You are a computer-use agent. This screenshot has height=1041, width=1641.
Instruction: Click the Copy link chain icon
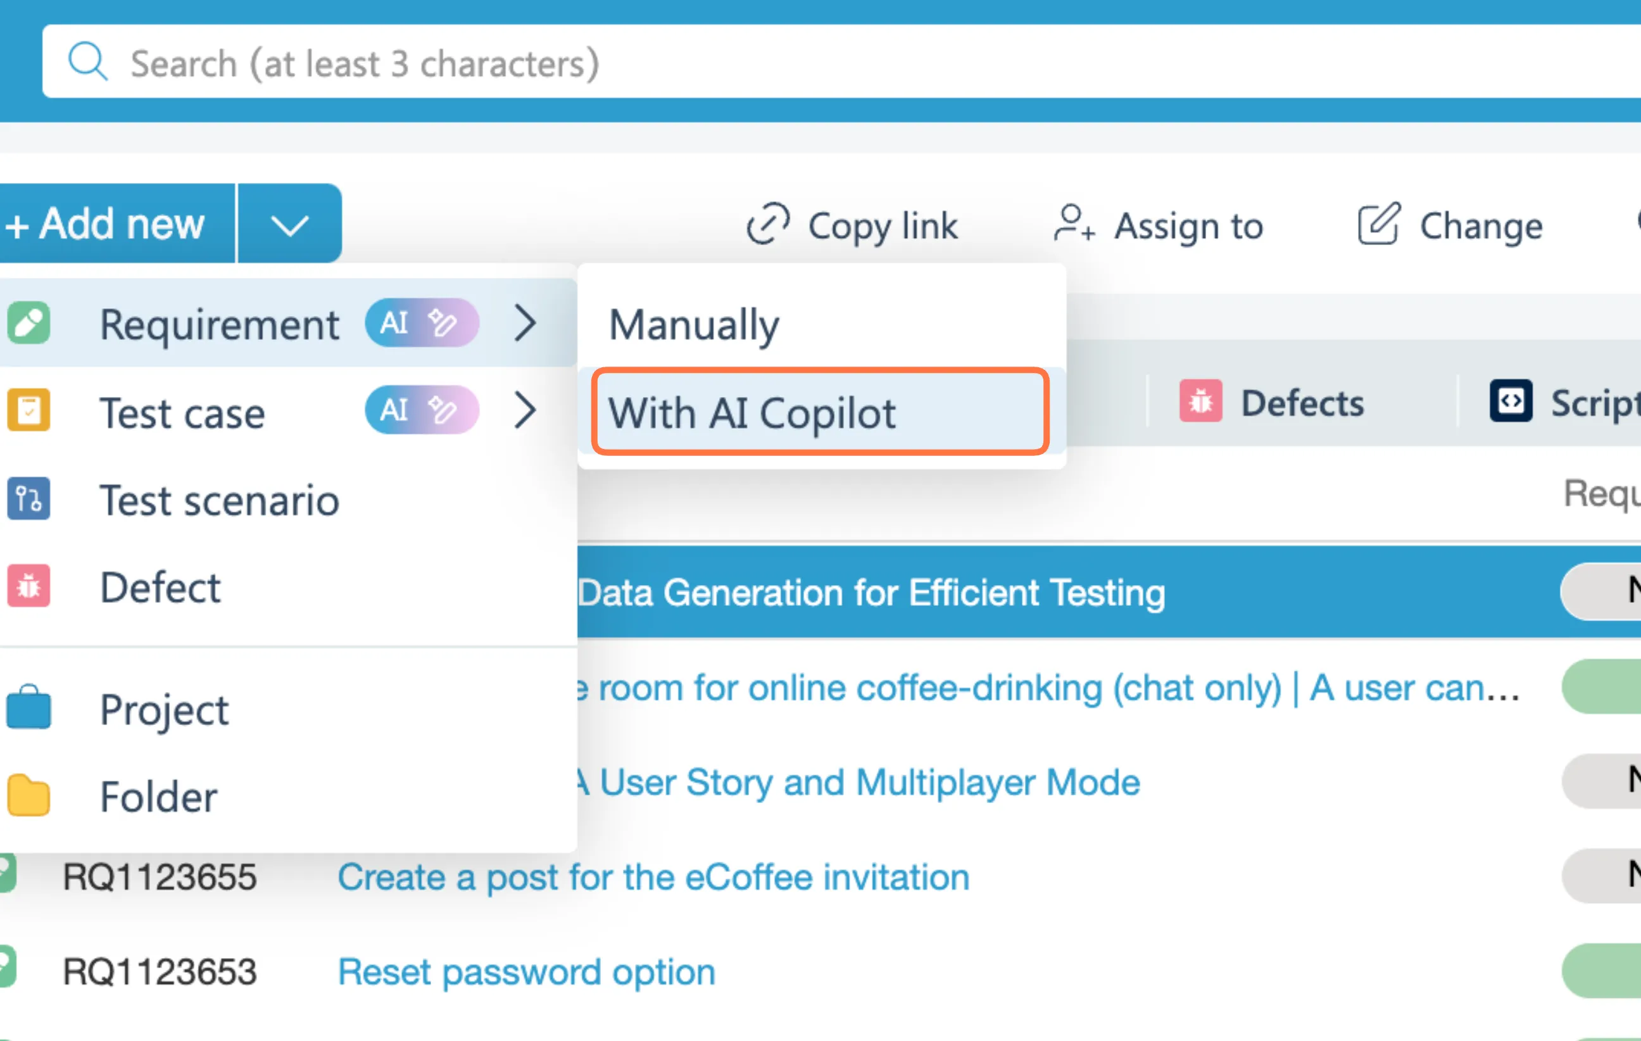[x=767, y=224]
